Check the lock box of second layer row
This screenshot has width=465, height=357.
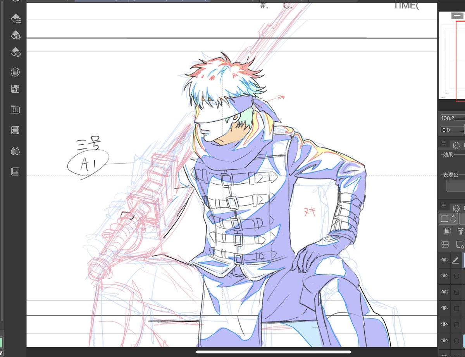coord(456,276)
